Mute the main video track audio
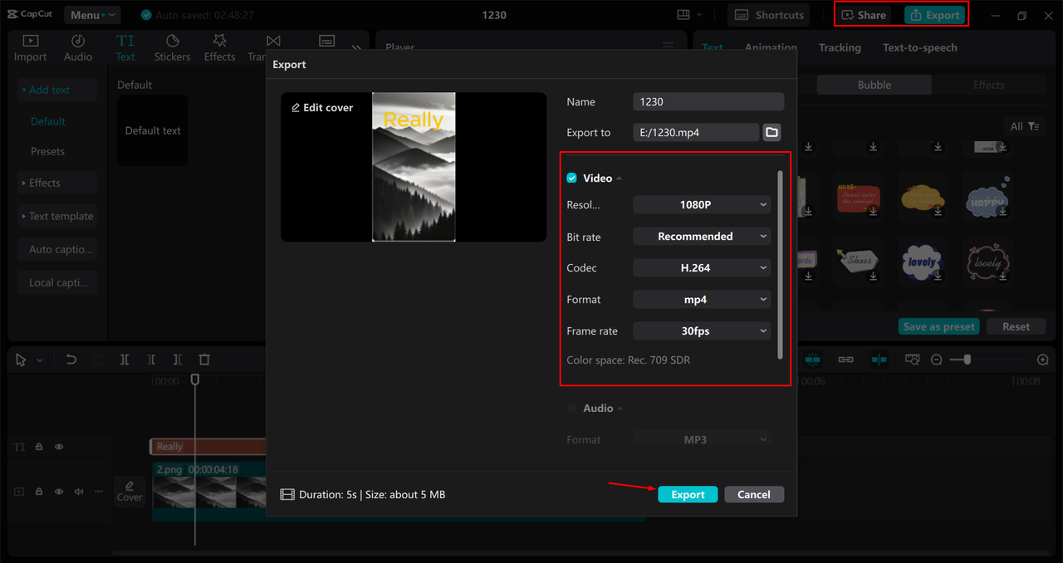The width and height of the screenshot is (1063, 563). click(x=79, y=492)
